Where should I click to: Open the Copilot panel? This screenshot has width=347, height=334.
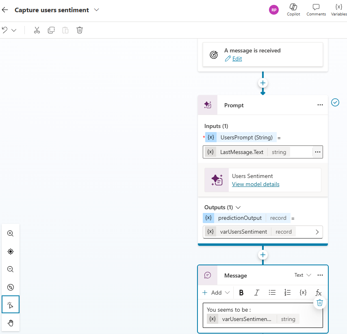[293, 10]
